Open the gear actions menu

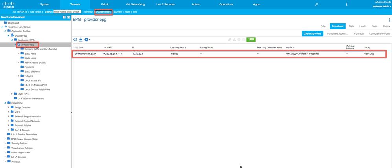(x=87, y=40)
